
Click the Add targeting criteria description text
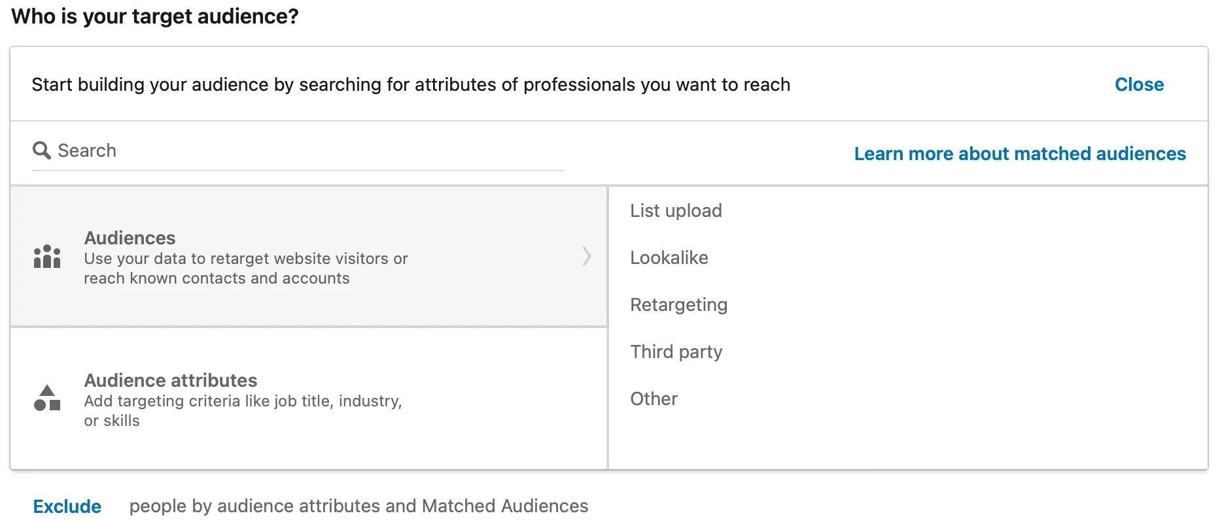(x=243, y=411)
